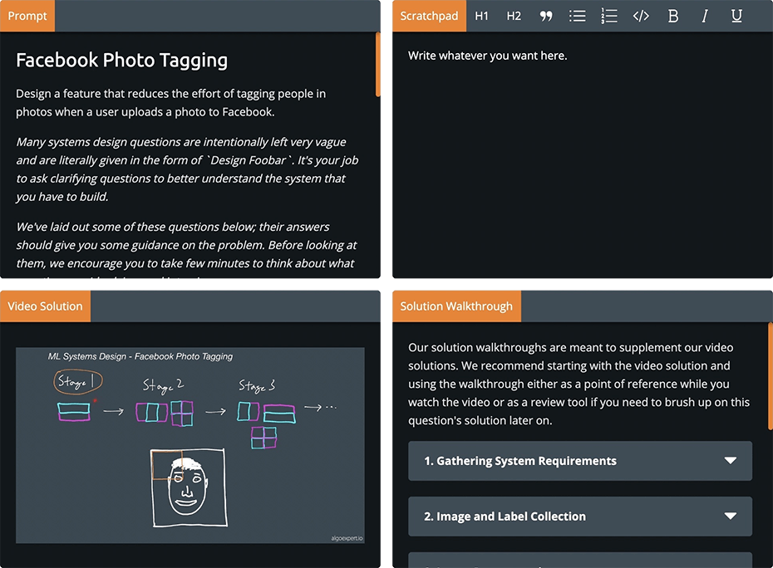
Task: Open the Solution Walkthrough tab
Action: pos(456,306)
